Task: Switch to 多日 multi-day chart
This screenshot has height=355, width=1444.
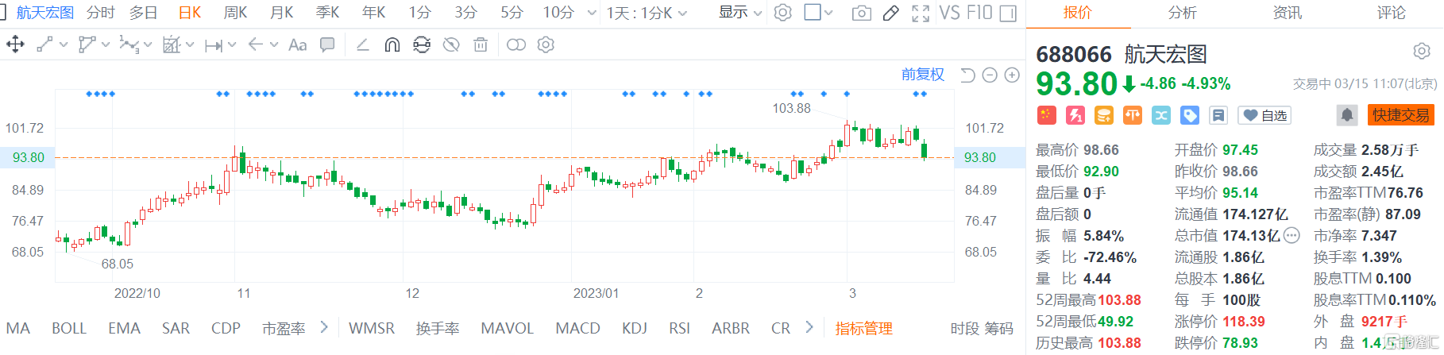Action: (144, 13)
